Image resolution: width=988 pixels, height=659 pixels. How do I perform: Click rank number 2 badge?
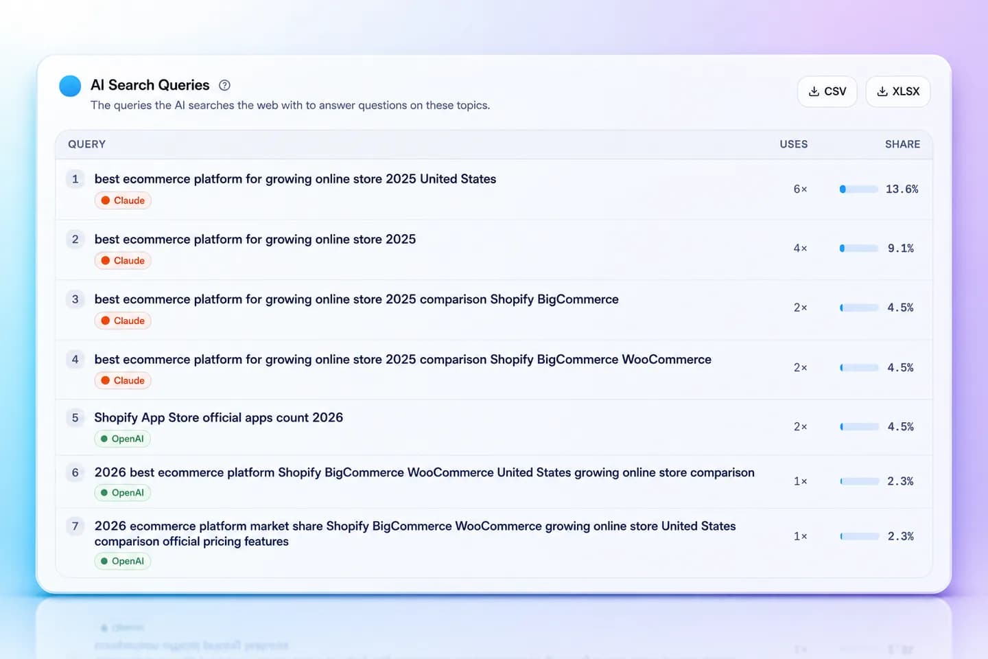point(75,240)
